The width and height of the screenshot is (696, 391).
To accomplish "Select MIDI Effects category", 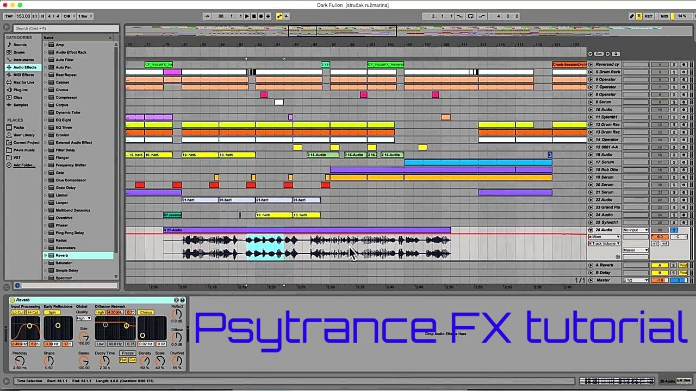I will pyautogui.click(x=23, y=75).
